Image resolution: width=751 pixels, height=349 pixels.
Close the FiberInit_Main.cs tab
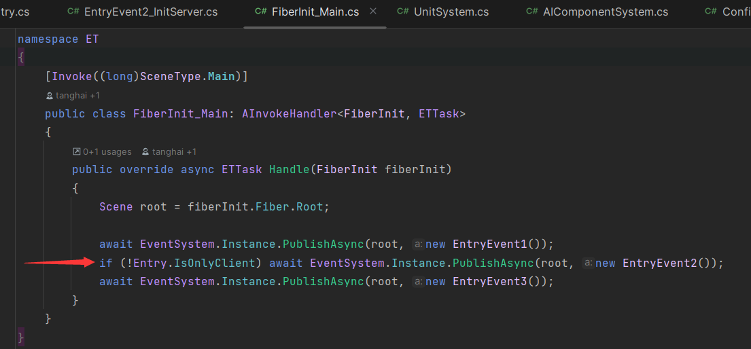pos(374,12)
